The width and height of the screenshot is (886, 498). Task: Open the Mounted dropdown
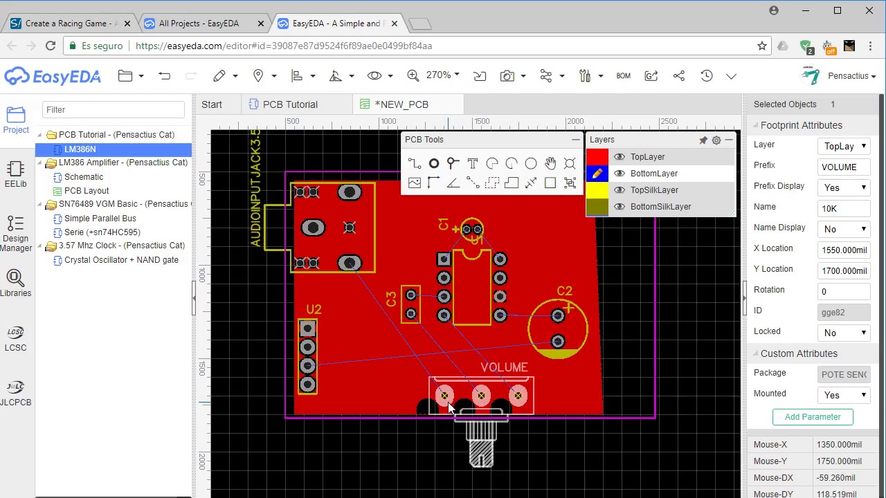[x=844, y=395]
